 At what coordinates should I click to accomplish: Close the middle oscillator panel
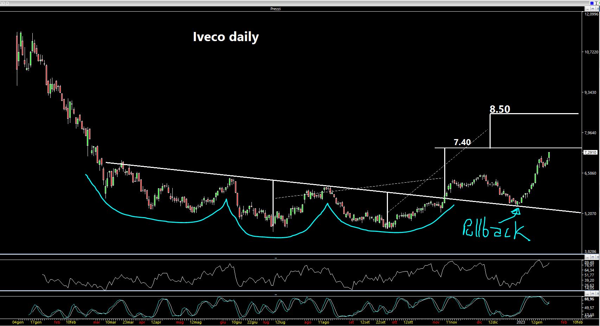pyautogui.click(x=597, y=257)
